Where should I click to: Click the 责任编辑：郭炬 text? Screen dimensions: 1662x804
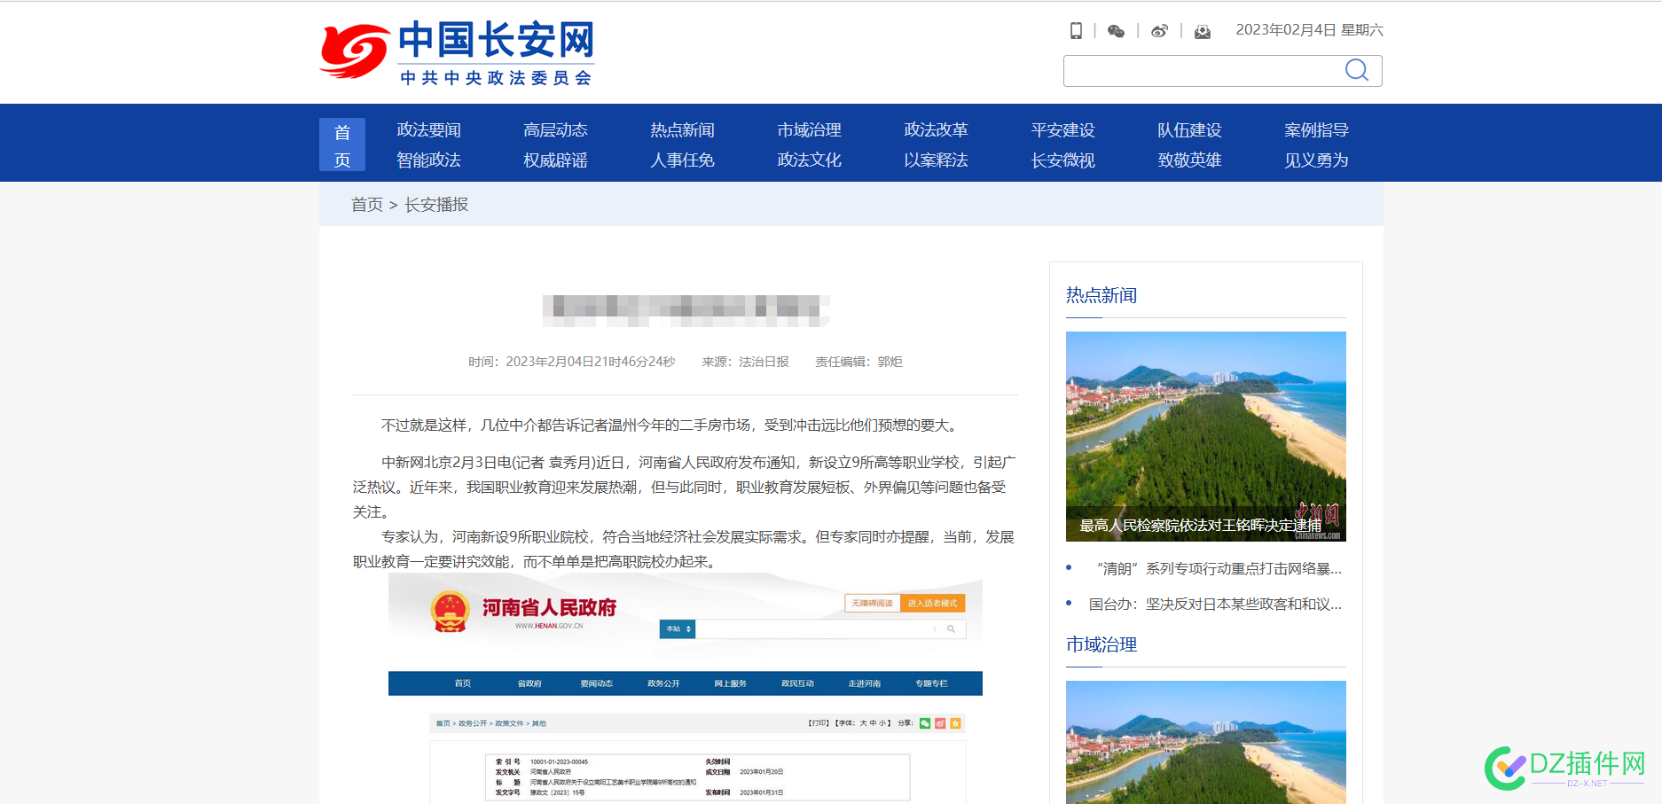pos(859,362)
